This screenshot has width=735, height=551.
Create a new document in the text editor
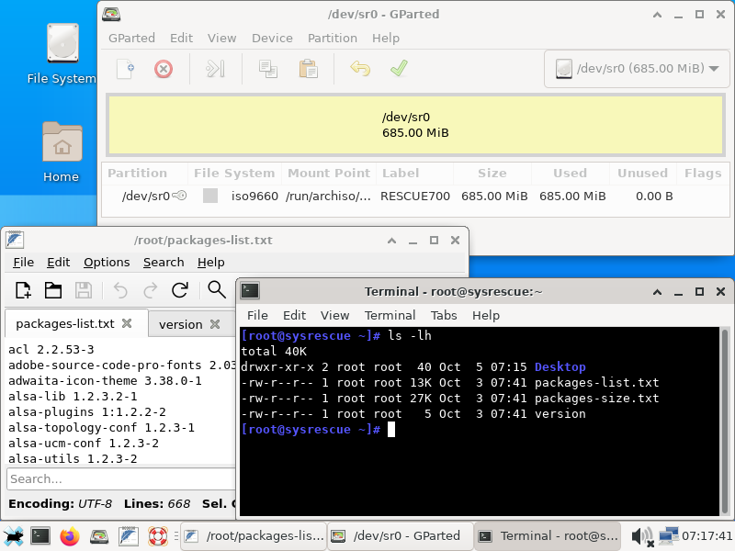[21, 289]
